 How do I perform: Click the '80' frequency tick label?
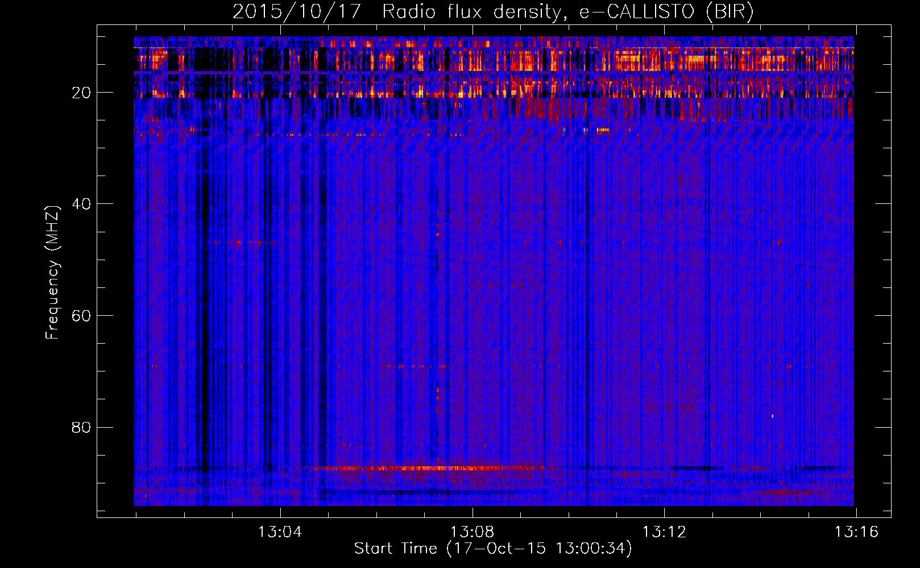[81, 427]
